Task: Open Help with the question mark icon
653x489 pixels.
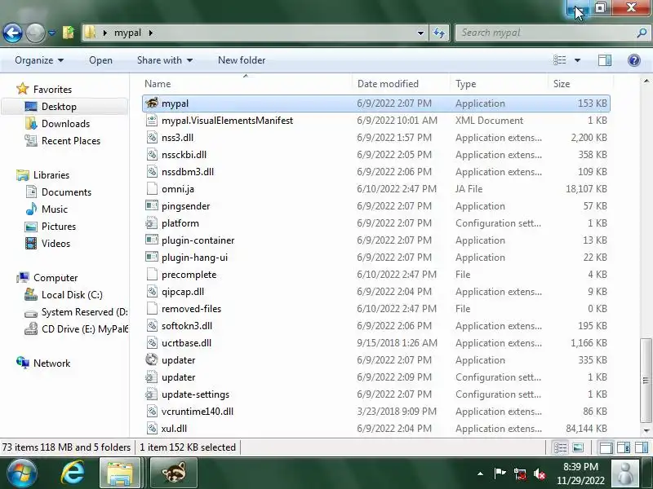Action: [634, 60]
